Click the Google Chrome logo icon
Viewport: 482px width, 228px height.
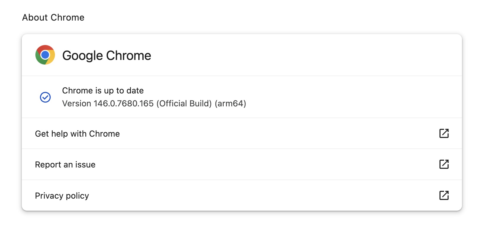tap(45, 55)
